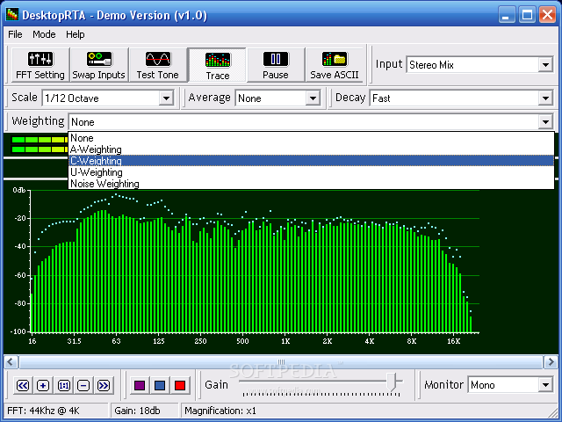
Task: Zoom in with the plus icon
Action: [x=43, y=386]
